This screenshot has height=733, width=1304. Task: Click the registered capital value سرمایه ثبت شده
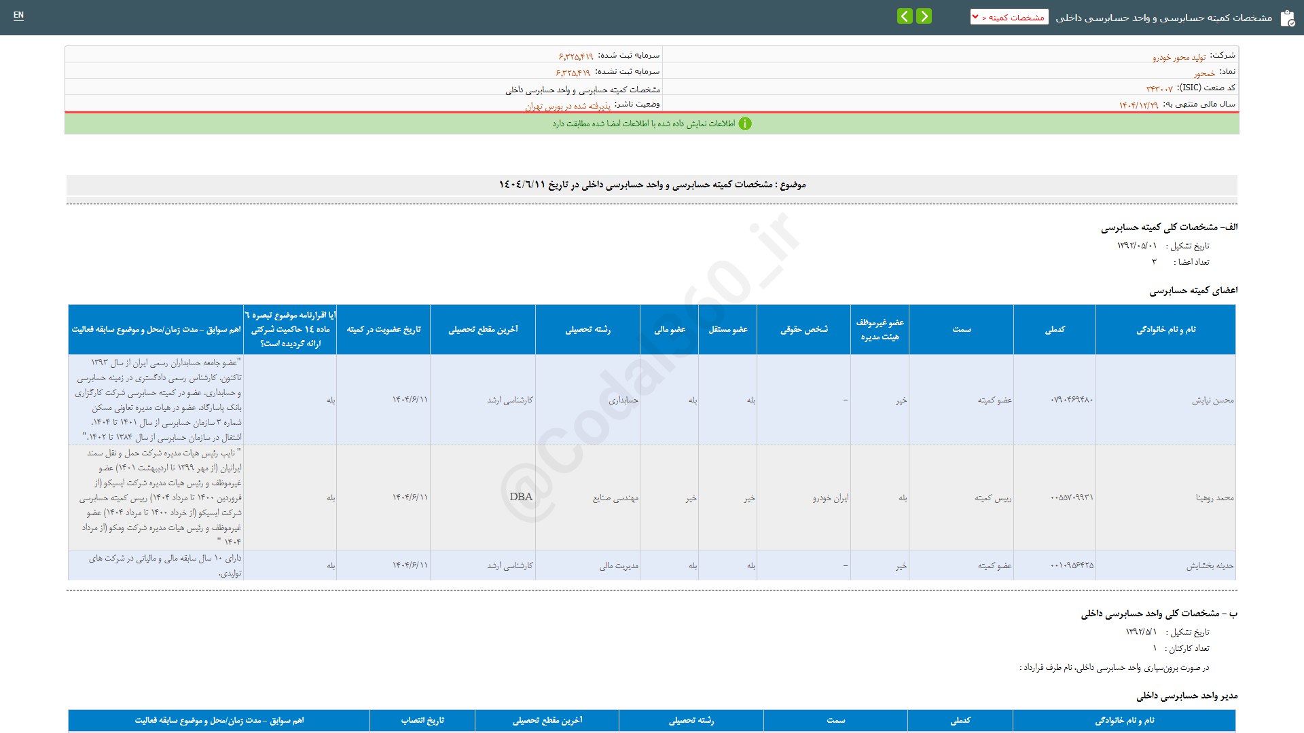click(x=576, y=56)
